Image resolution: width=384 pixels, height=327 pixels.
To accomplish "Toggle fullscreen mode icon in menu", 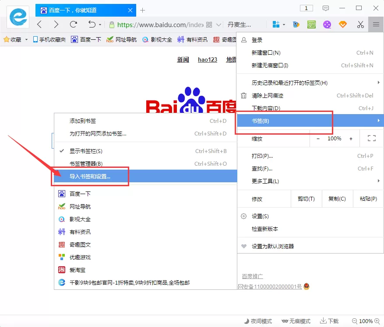I will (371, 139).
